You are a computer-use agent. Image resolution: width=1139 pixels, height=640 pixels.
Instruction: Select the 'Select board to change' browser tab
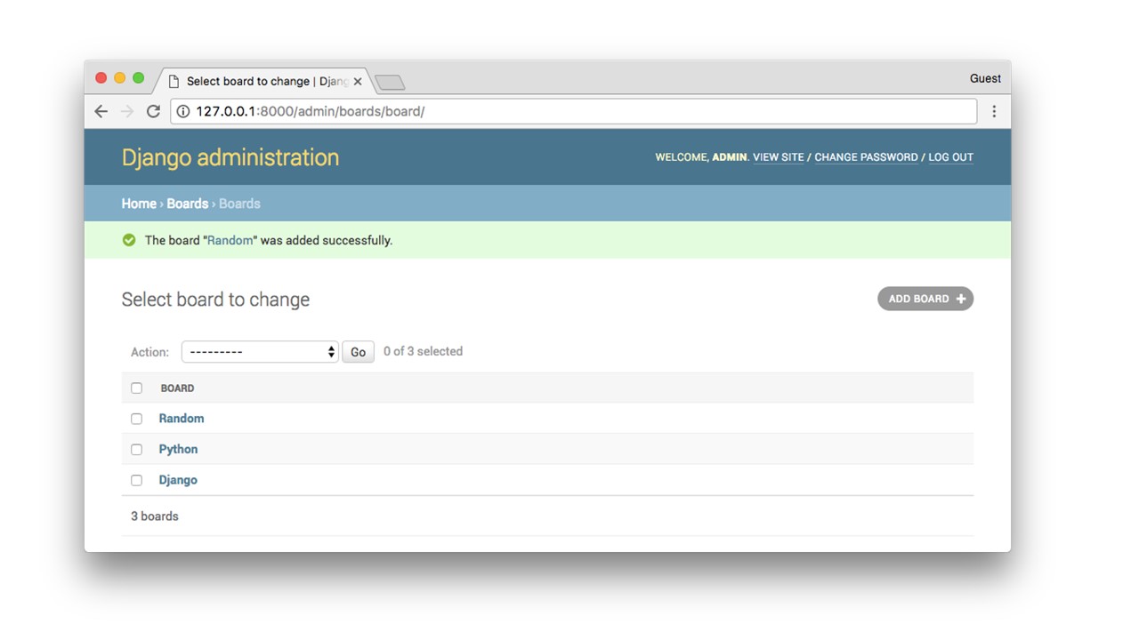[x=265, y=81]
